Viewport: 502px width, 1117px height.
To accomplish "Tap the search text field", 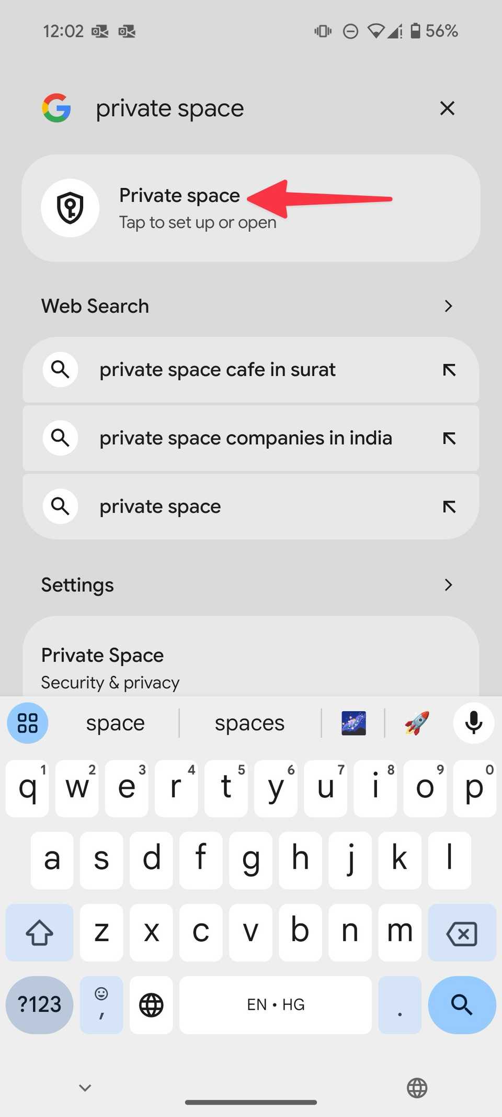I will coord(235,108).
